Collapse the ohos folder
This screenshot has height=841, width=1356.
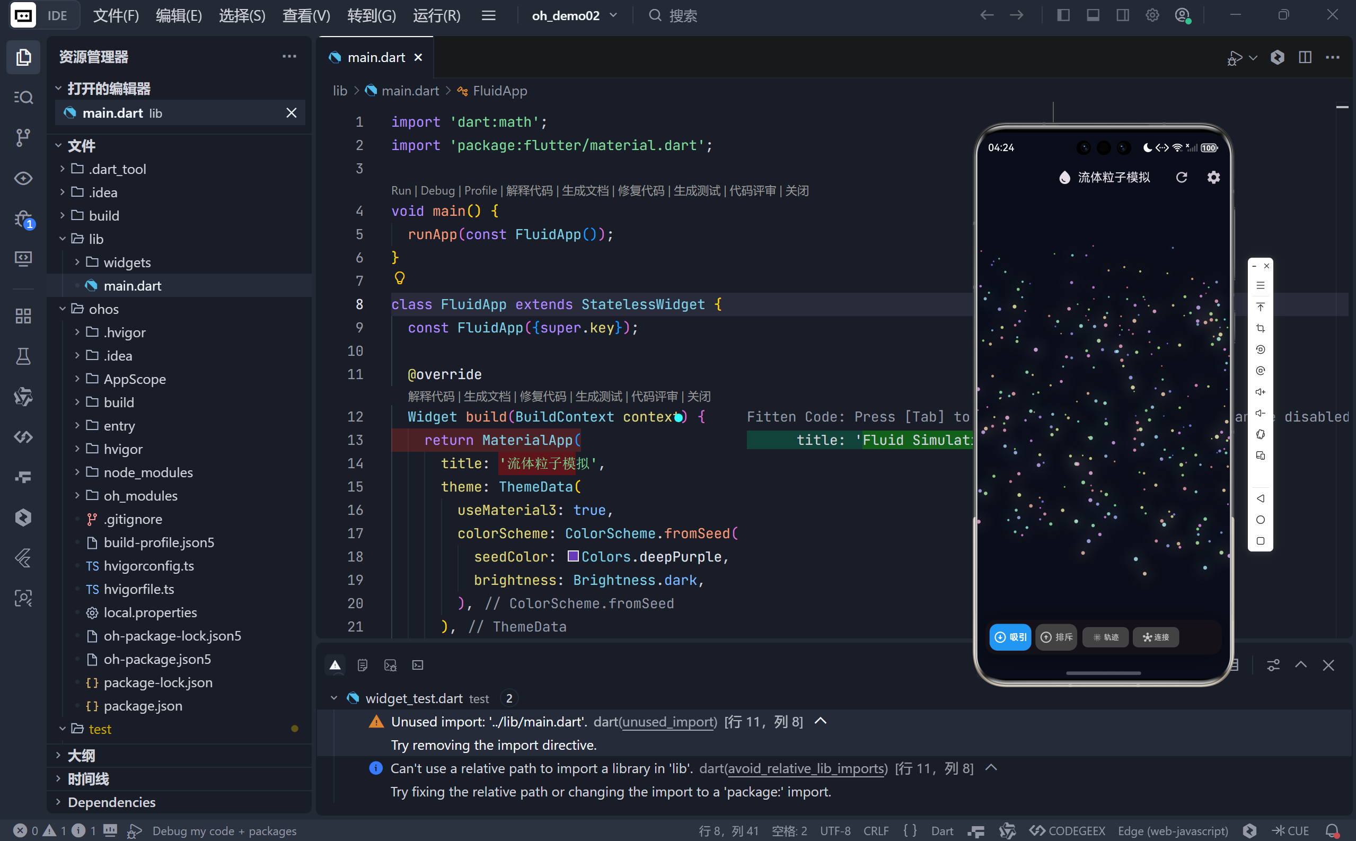(x=103, y=309)
